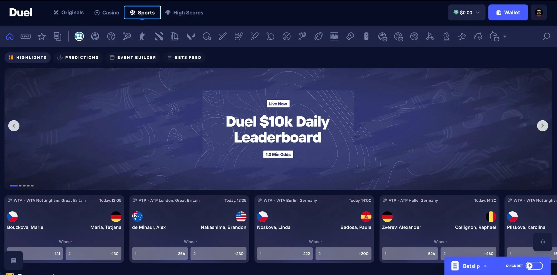This screenshot has width=557, height=275.
Task: Bet on Zverev, Alexander at -526
Action: pyautogui.click(x=410, y=254)
